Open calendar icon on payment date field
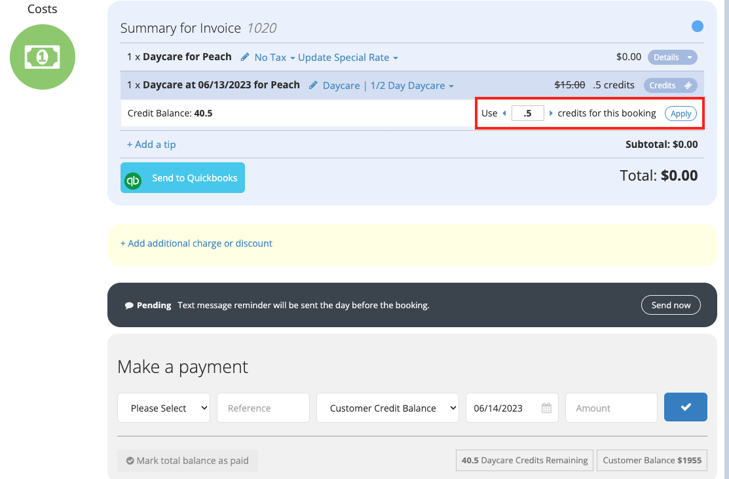The width and height of the screenshot is (729, 479). (546, 407)
